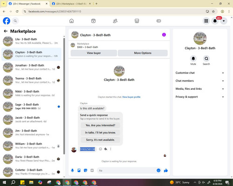
Task: Open Nikki 3-Bed1-Bath conversation
Action: coord(32,93)
